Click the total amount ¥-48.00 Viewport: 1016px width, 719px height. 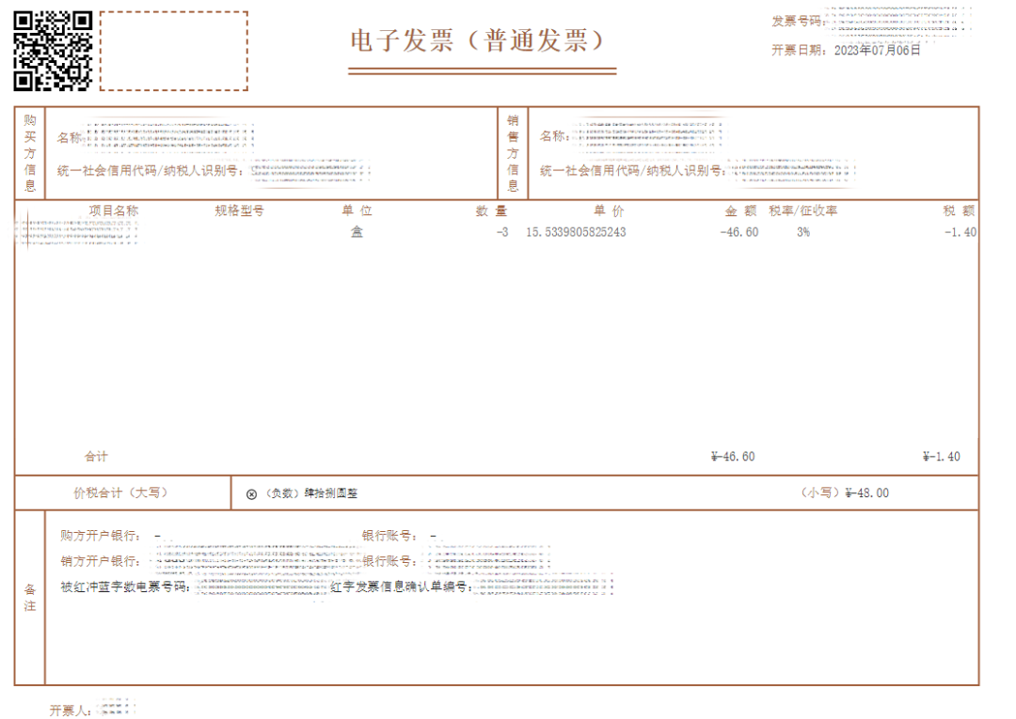coord(866,493)
